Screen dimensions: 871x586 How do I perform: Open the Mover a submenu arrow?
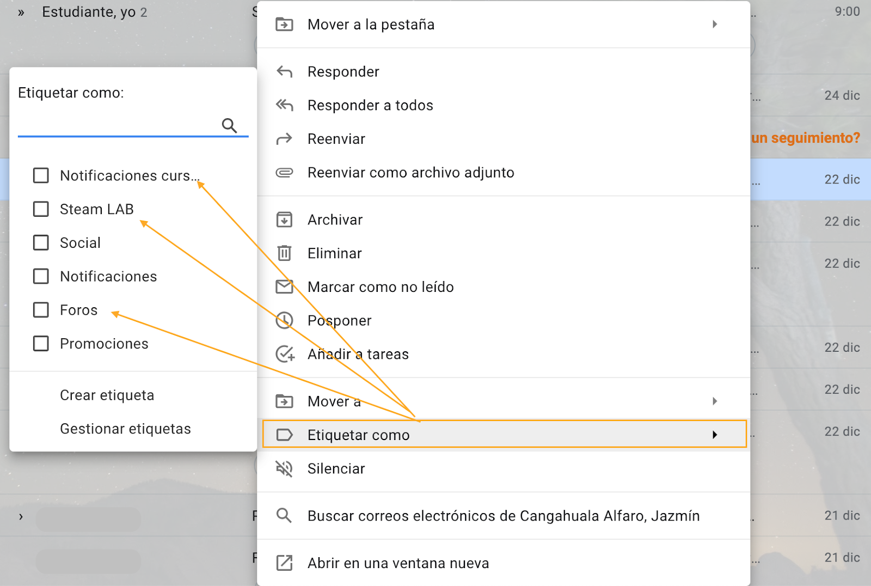click(x=715, y=401)
